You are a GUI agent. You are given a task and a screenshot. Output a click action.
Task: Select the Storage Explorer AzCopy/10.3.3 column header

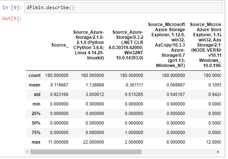(x=166, y=45)
